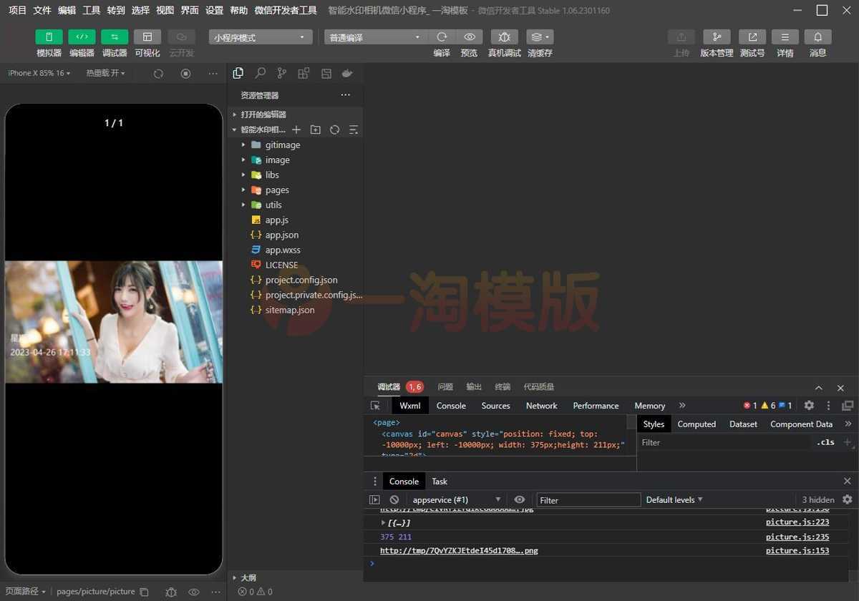Image resolution: width=859 pixels, height=601 pixels.
Task: Open the 消息 notifications bell
Action: click(x=818, y=37)
